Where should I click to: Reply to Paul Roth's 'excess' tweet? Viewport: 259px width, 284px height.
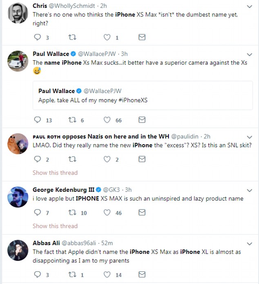click(x=38, y=159)
